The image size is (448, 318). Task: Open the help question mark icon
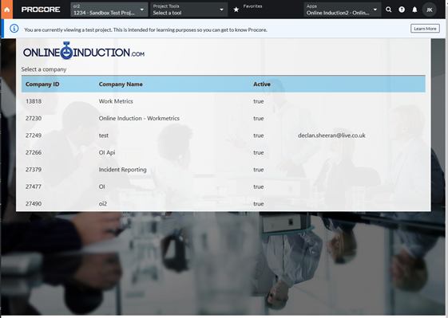(x=402, y=10)
